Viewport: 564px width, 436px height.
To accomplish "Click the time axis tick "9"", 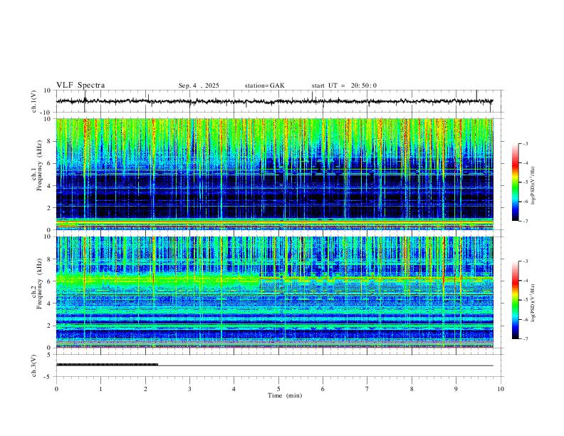I will 456,389.
